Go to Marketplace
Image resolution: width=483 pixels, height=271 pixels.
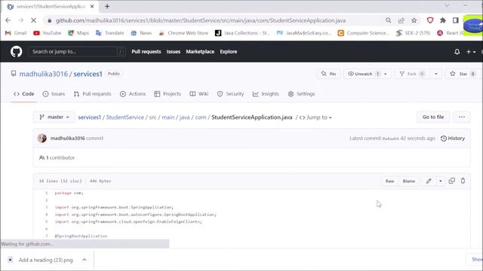(200, 52)
